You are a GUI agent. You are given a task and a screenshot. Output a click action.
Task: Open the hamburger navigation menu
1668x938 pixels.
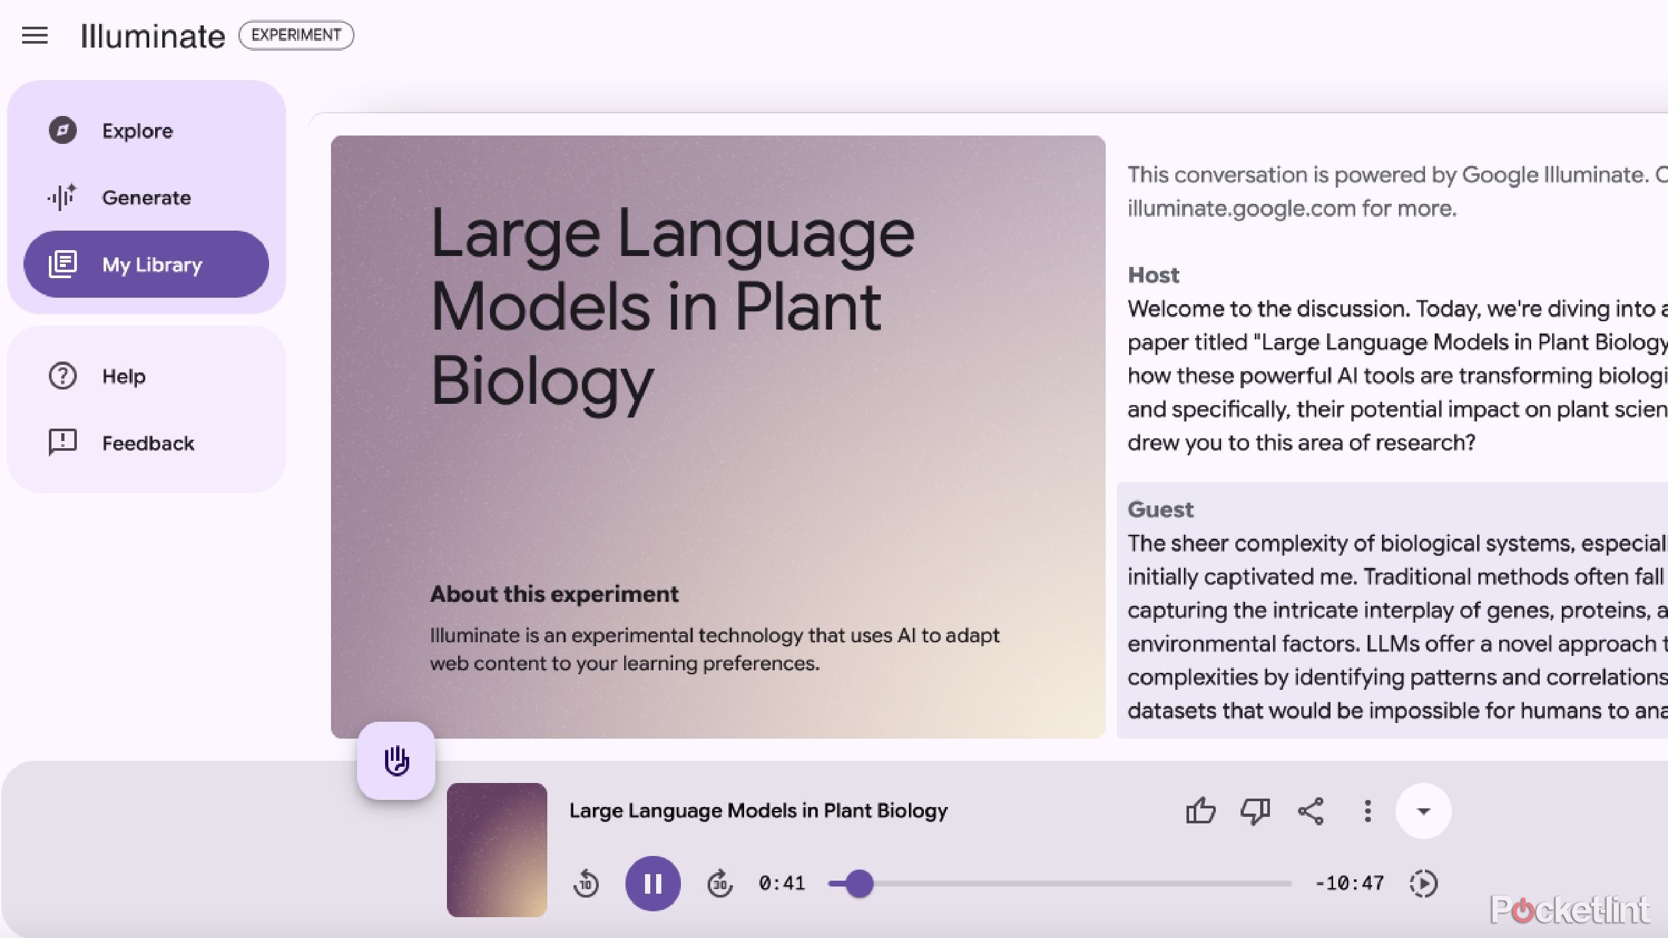35,35
